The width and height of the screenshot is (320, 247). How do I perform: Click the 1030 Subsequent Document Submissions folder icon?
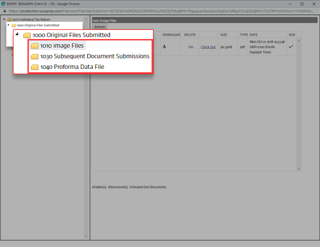pos(35,56)
